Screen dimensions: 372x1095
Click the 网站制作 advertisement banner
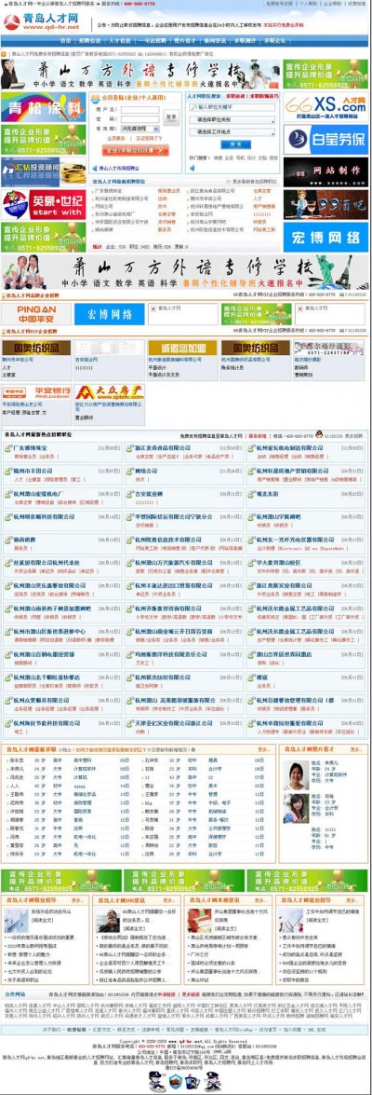tap(325, 171)
